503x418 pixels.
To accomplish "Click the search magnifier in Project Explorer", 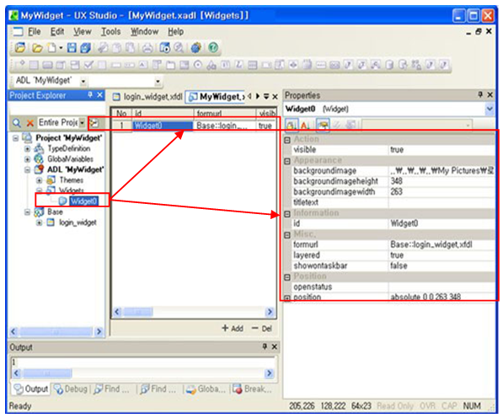I will click(16, 122).
